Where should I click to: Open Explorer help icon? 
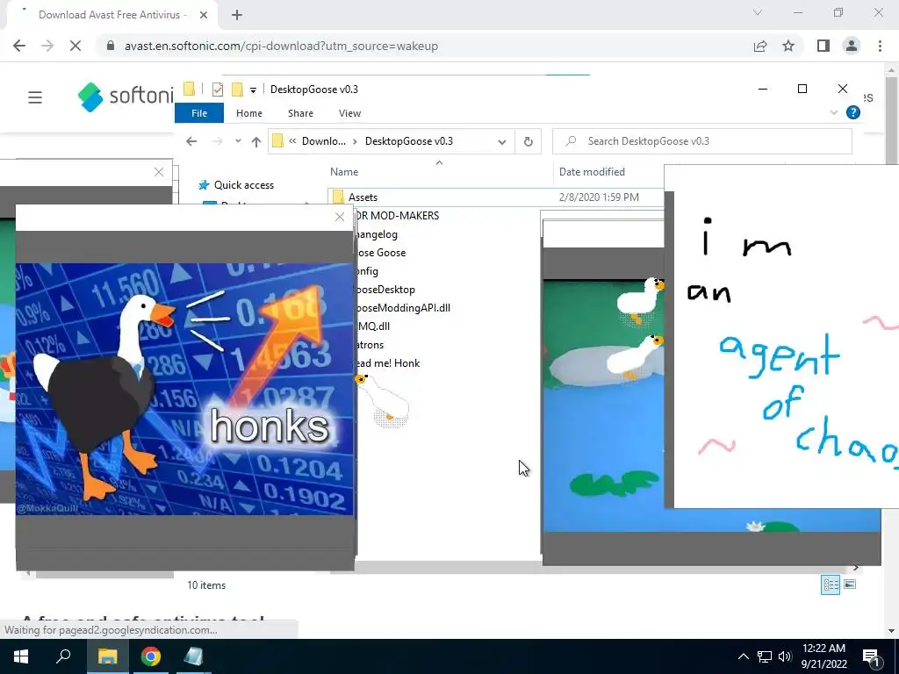(x=853, y=113)
